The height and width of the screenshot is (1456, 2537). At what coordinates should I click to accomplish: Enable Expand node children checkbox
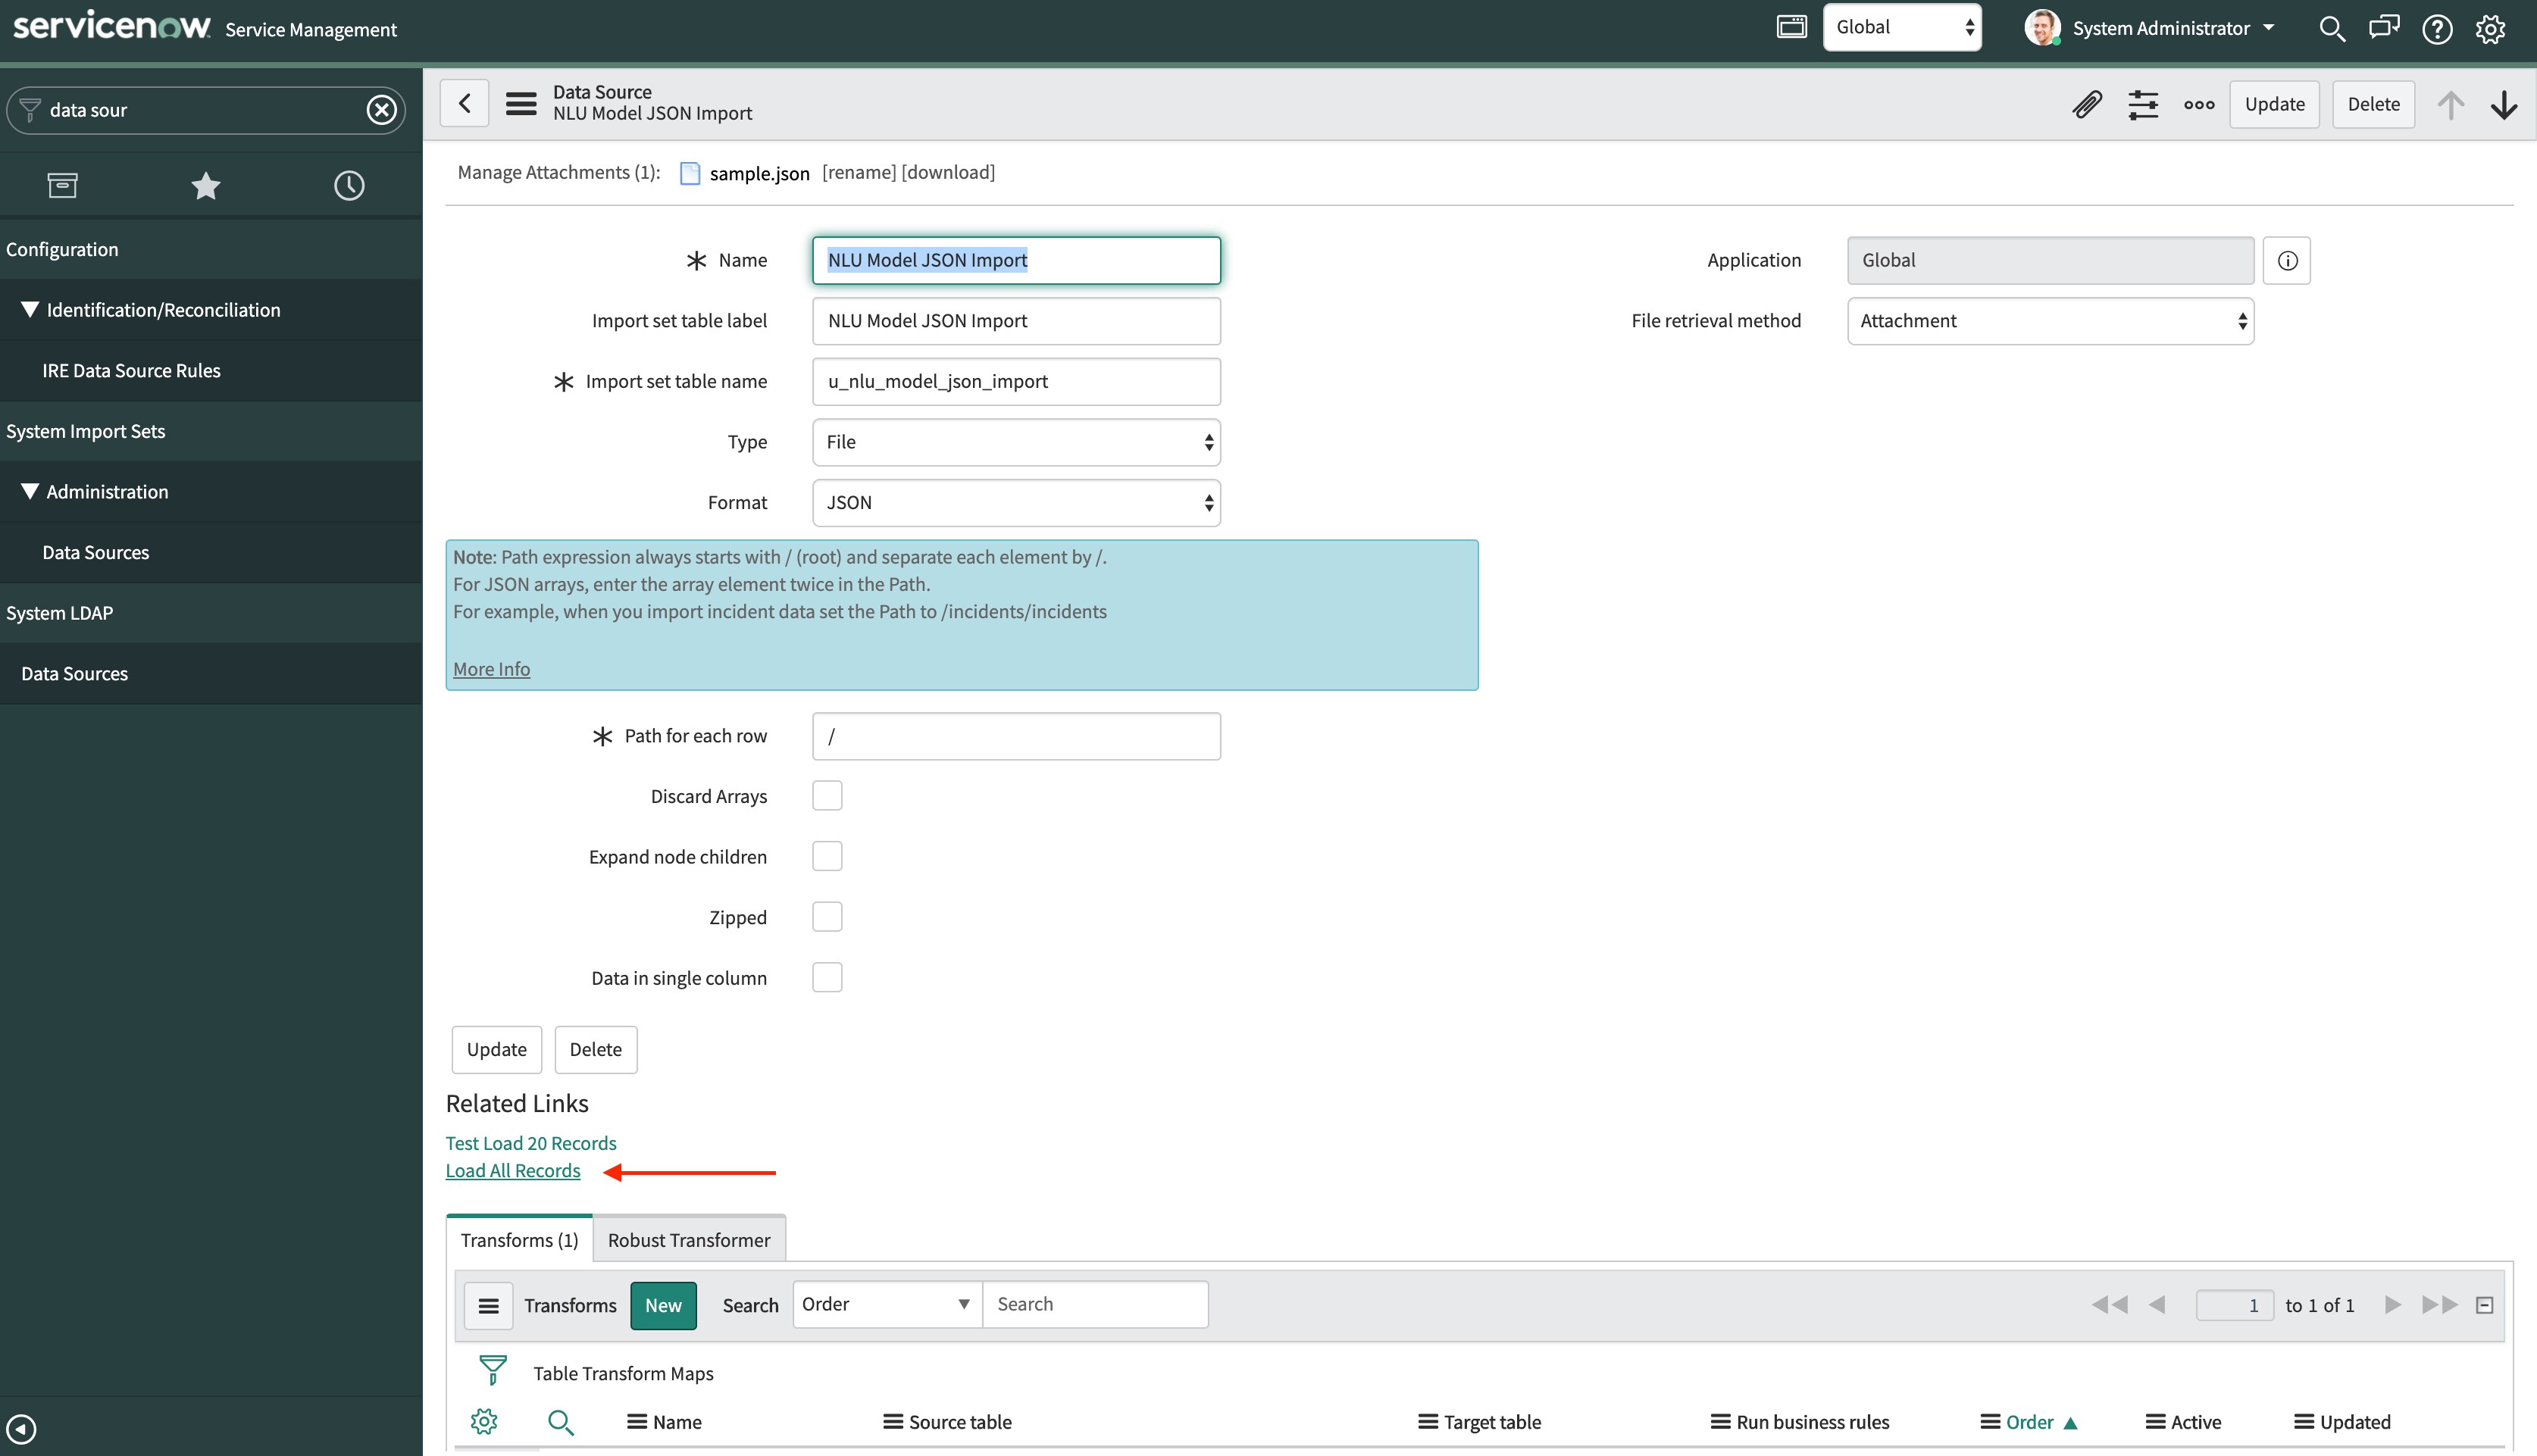coord(827,857)
